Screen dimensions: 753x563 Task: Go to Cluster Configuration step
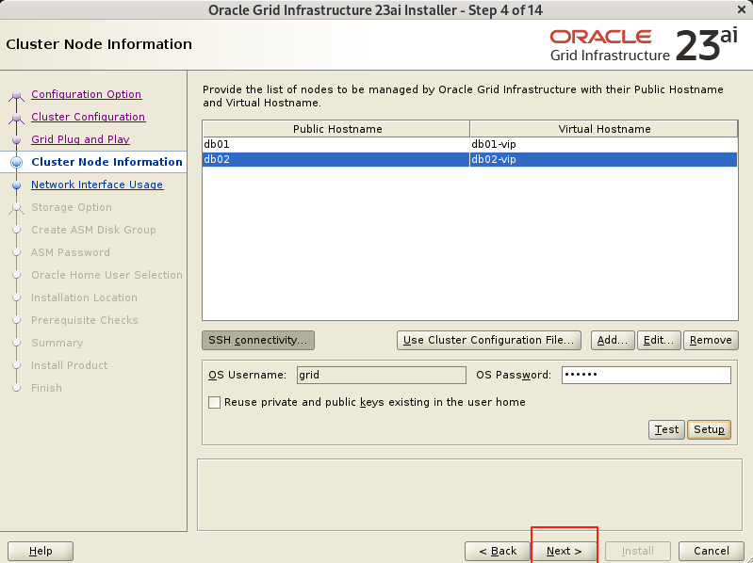(88, 117)
